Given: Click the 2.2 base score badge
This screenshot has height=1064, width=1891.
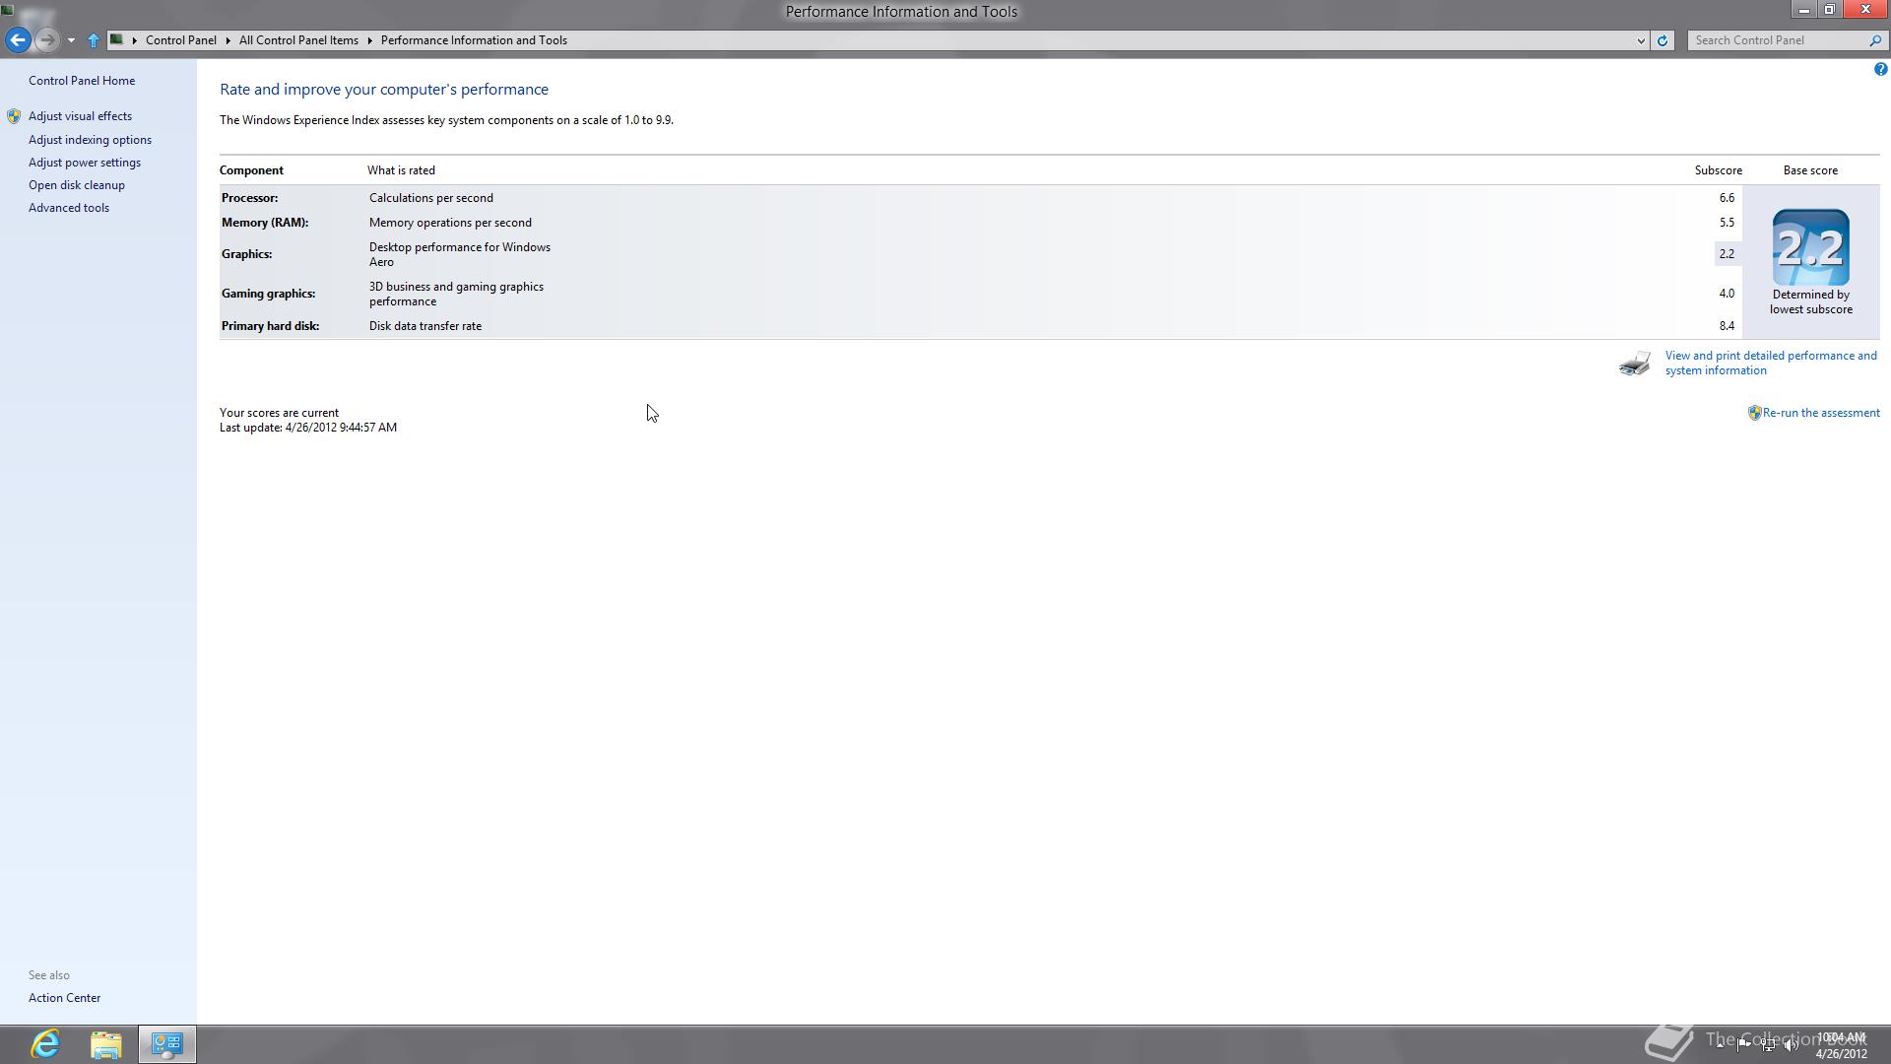Looking at the screenshot, I should pos(1810,247).
